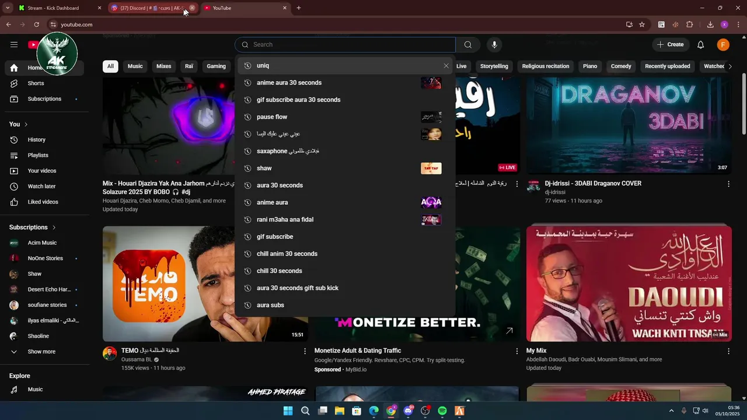Clear the 'uniq' search suggestion with X

[x=446, y=66]
